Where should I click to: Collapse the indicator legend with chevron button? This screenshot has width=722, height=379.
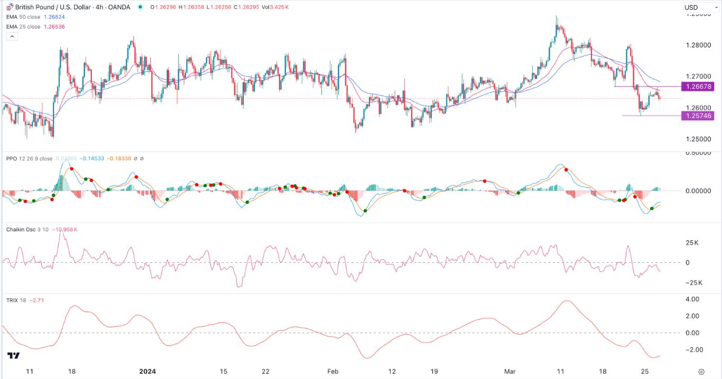pyautogui.click(x=12, y=36)
